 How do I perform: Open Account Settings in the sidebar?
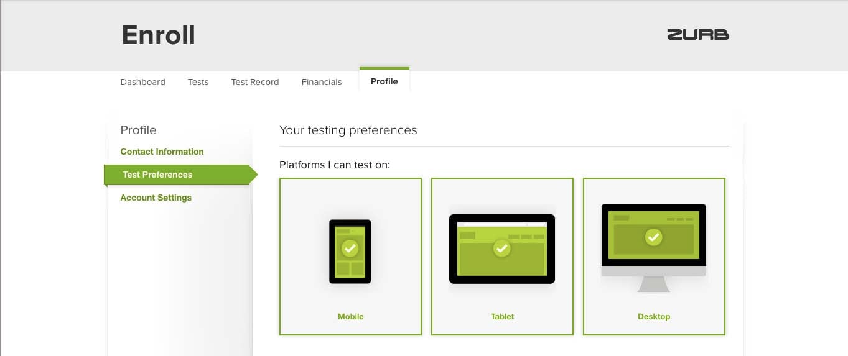click(x=156, y=198)
